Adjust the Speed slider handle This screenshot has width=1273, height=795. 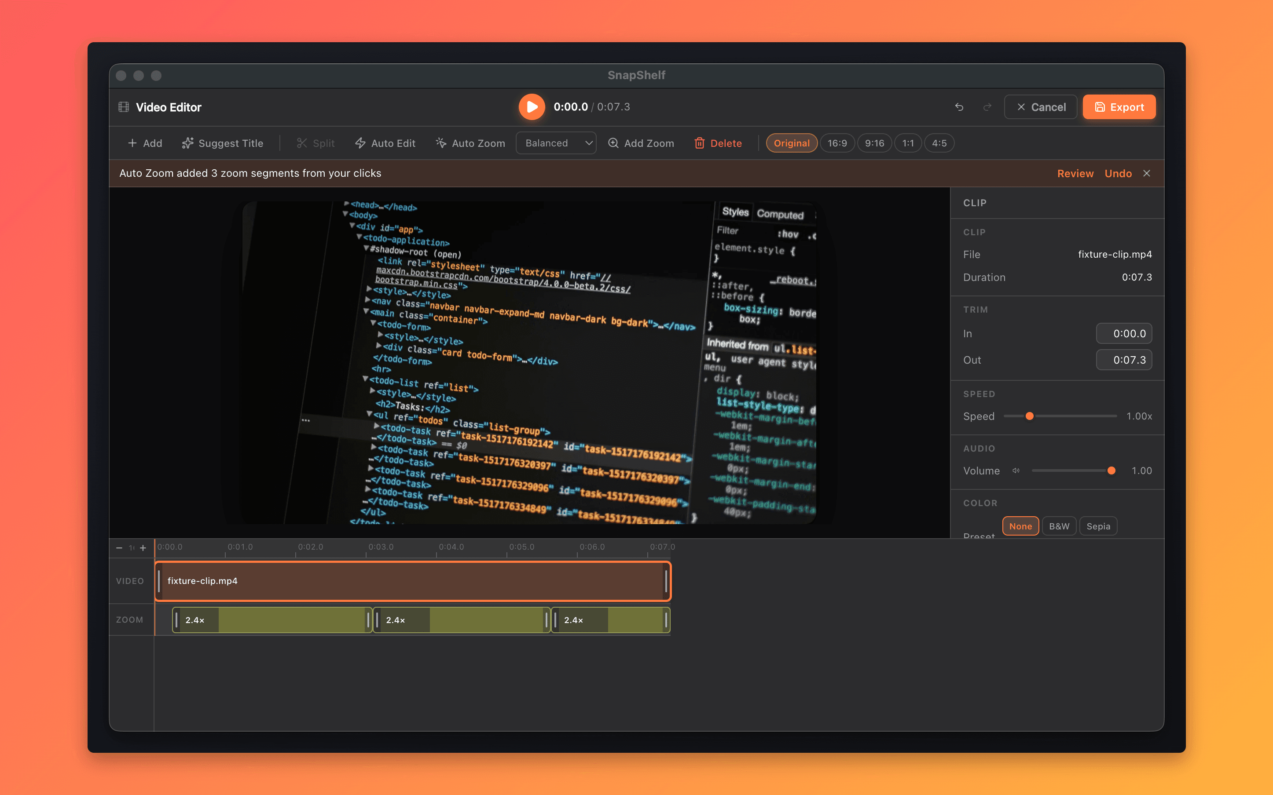[1030, 416]
